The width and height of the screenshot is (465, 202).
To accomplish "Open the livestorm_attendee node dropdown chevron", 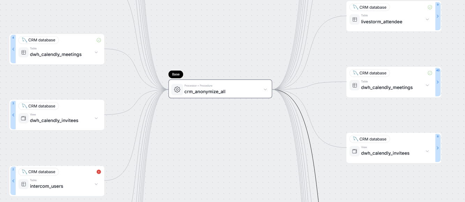I will (427, 19).
